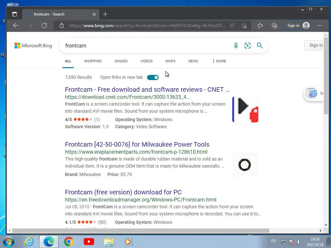
Task: Click the freedownloadmanager.org URL link
Action: tap(141, 200)
